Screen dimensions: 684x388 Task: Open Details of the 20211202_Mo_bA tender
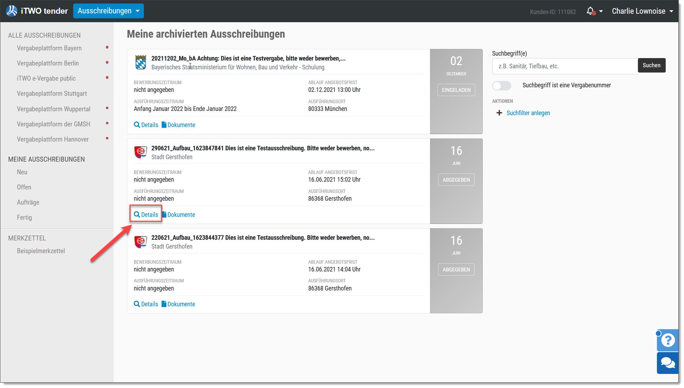[x=146, y=125]
